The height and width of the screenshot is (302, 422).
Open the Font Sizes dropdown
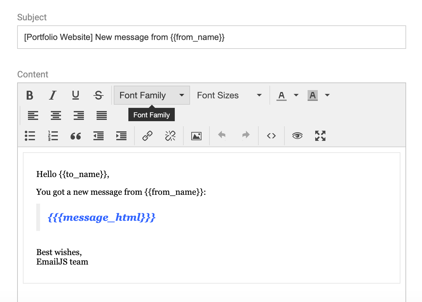229,95
